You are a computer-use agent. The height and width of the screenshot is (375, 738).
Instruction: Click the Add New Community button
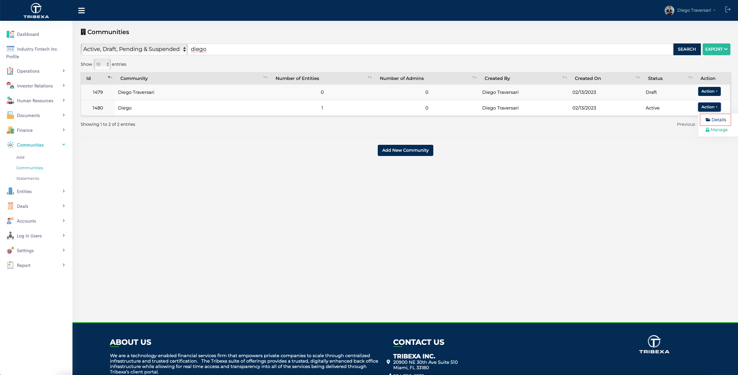(405, 150)
